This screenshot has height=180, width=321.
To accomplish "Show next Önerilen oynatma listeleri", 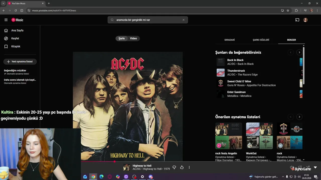I will click(299, 117).
